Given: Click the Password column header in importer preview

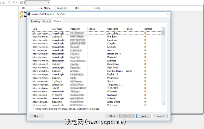Looking at the screenshot, I should point(78,29).
